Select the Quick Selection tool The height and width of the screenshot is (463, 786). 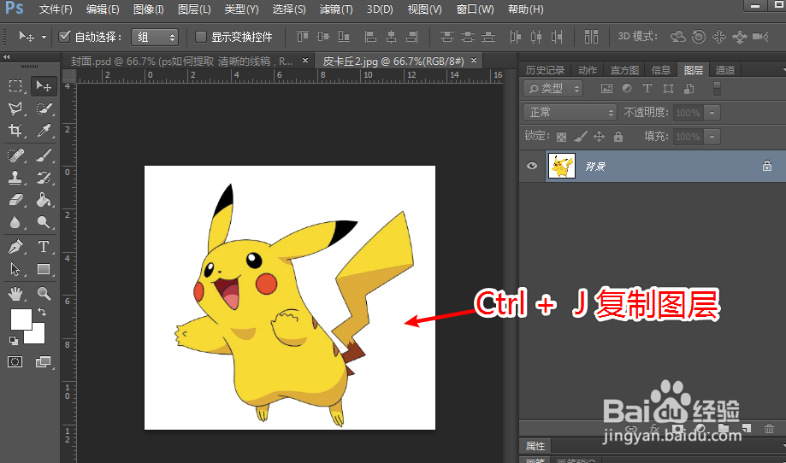click(x=44, y=108)
